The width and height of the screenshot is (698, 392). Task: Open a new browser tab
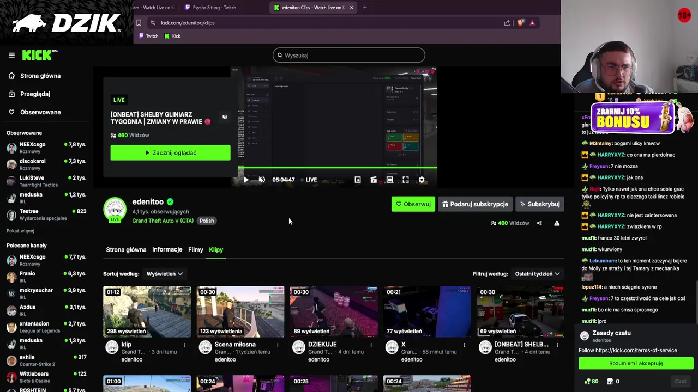pos(365,8)
